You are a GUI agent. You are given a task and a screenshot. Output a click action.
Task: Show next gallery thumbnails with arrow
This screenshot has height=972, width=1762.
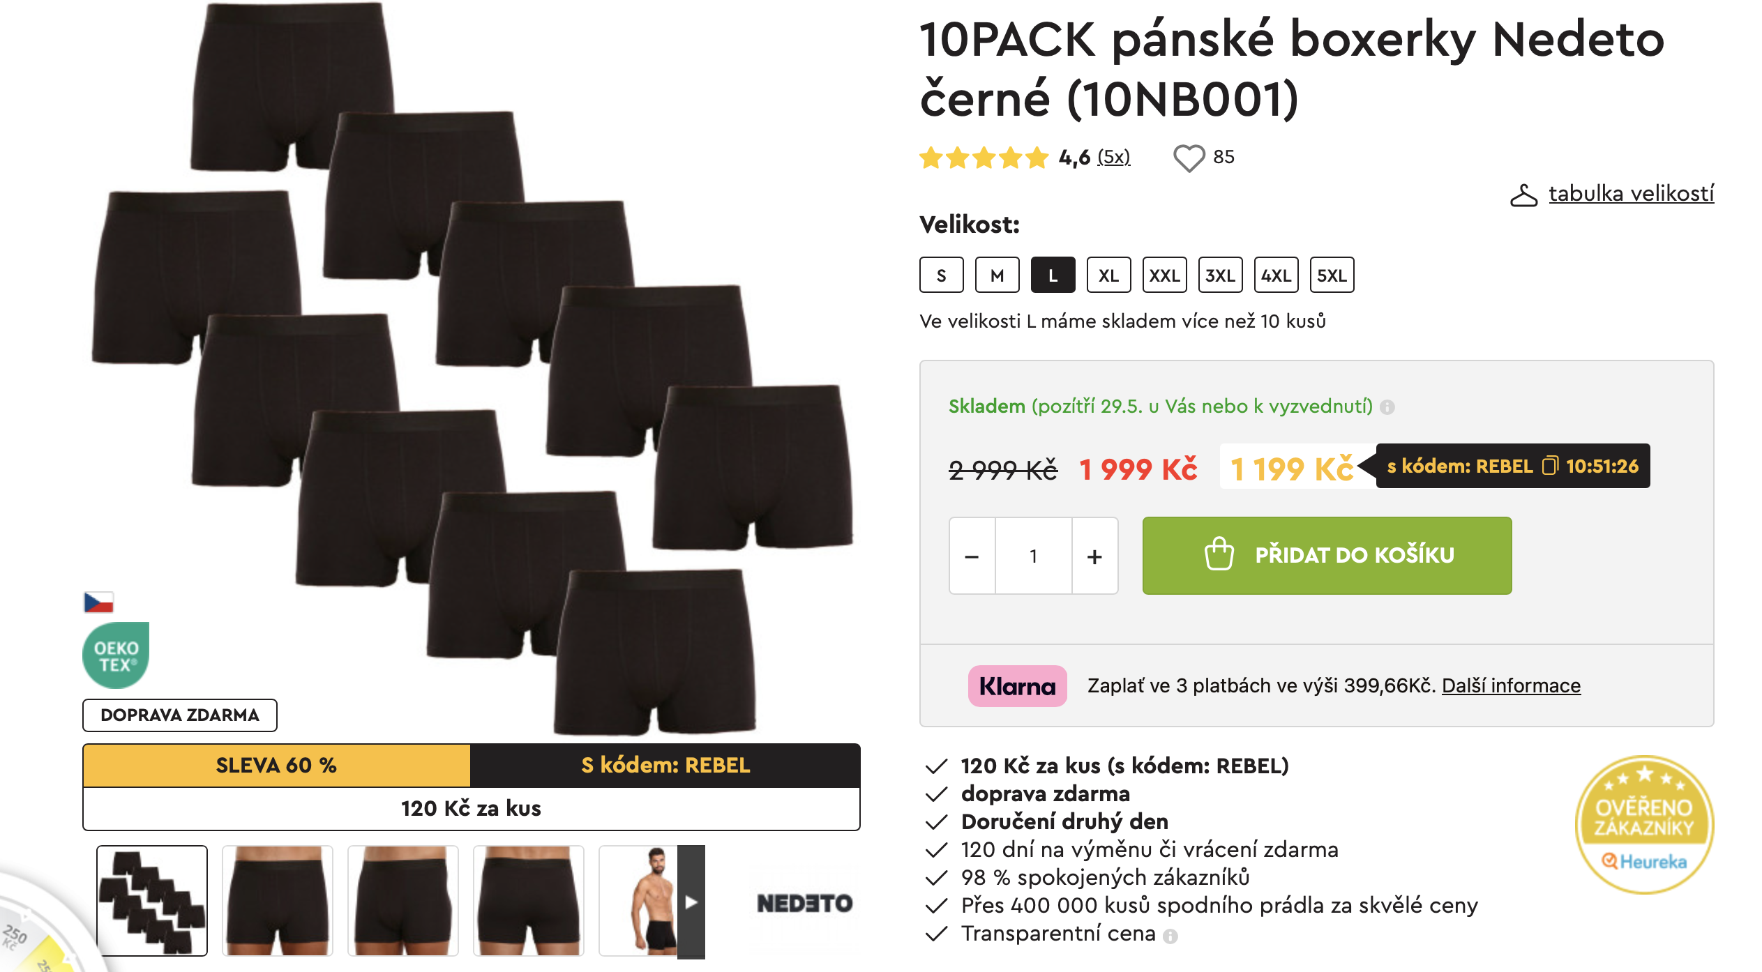point(691,902)
